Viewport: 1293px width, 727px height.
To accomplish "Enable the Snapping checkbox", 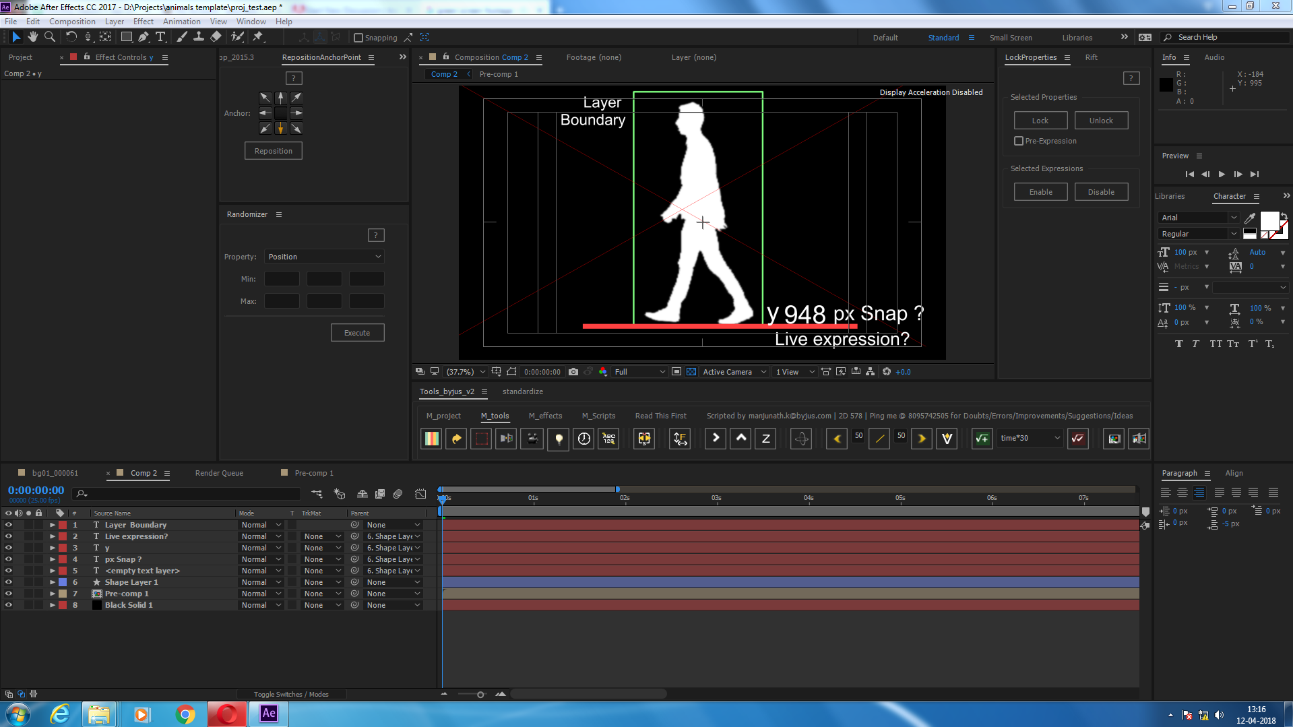I will [358, 38].
